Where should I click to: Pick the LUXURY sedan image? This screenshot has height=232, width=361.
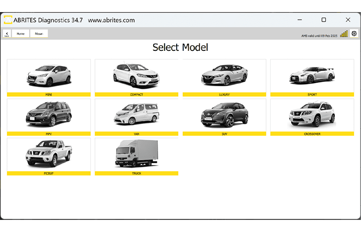point(224,75)
